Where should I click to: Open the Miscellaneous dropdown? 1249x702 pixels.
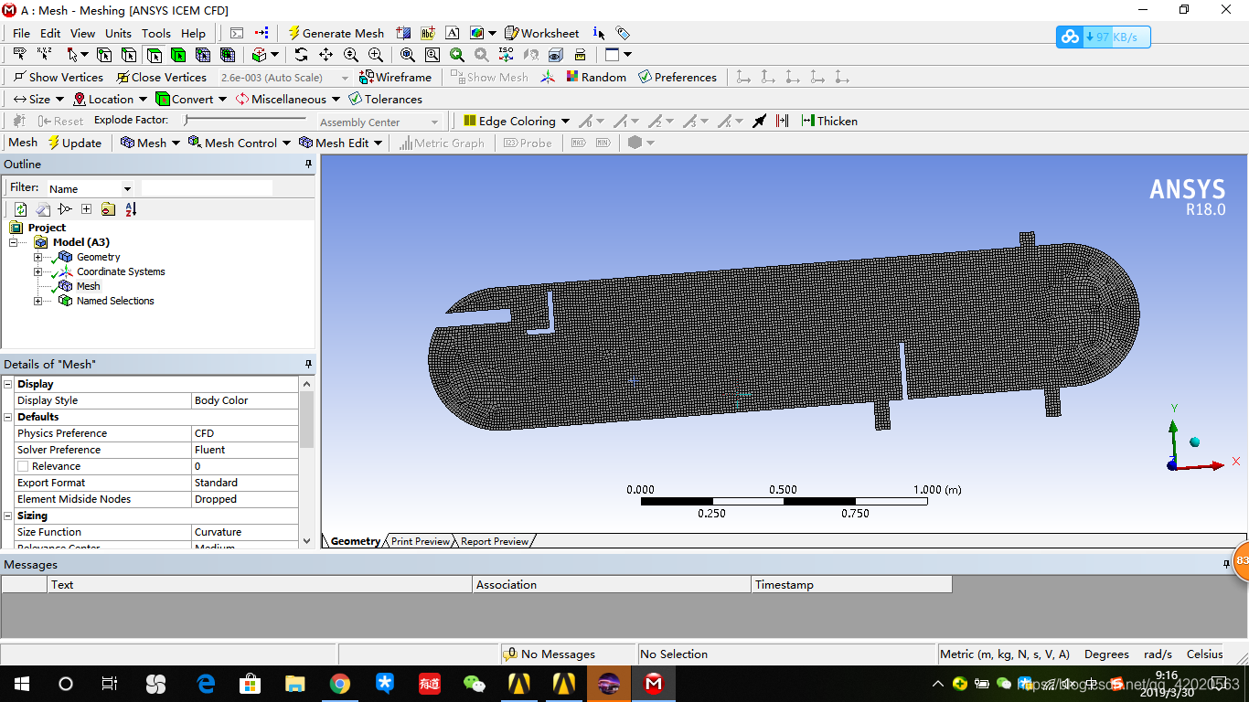click(287, 99)
